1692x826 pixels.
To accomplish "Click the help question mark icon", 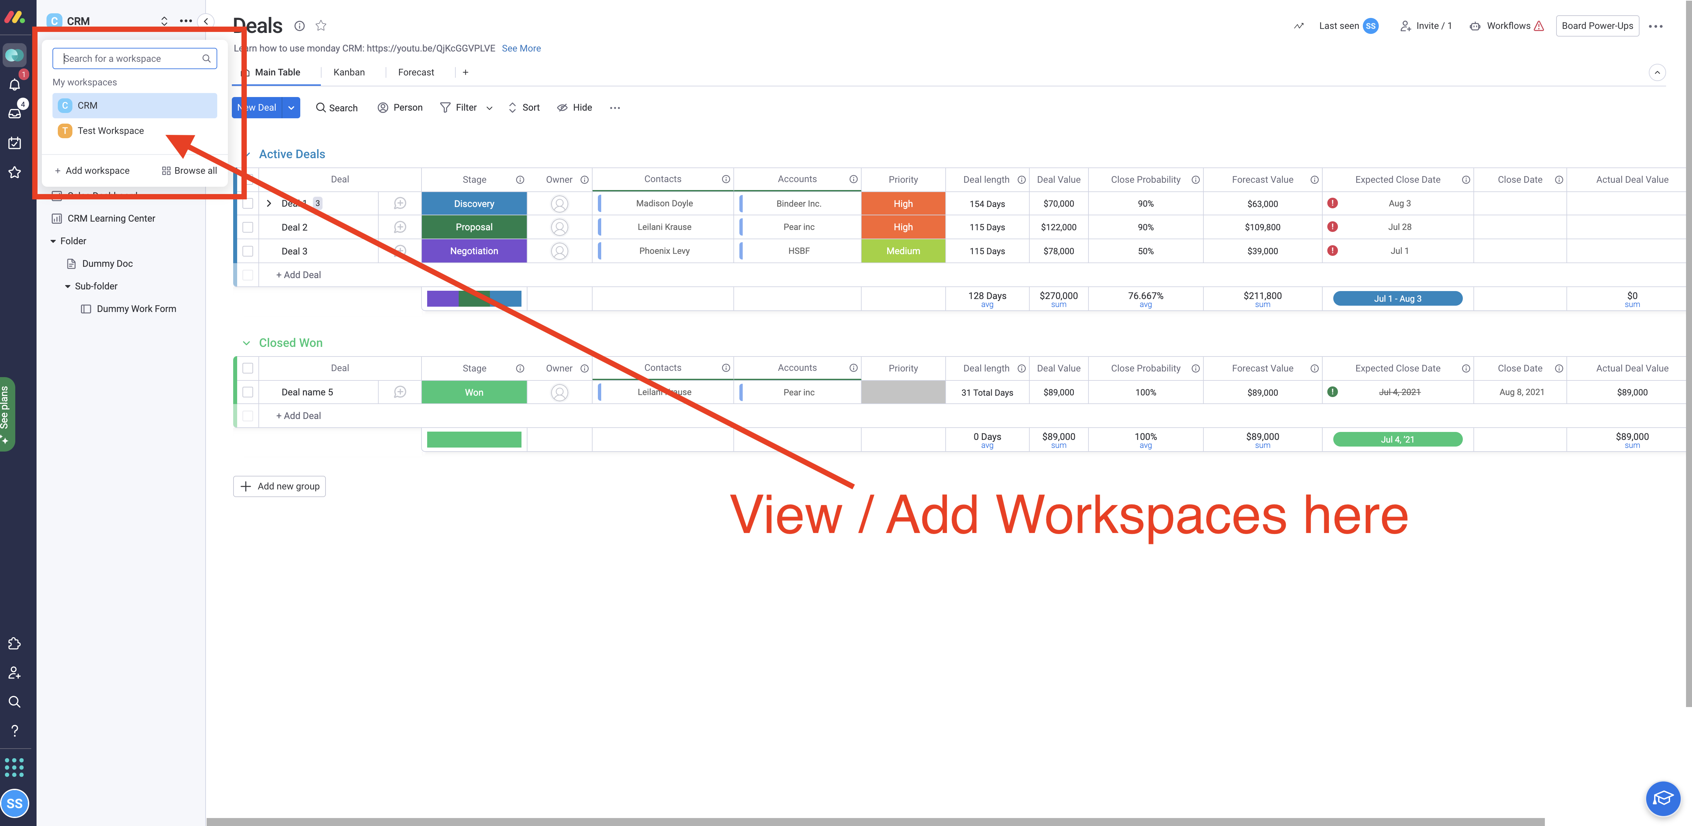I will pos(15,731).
